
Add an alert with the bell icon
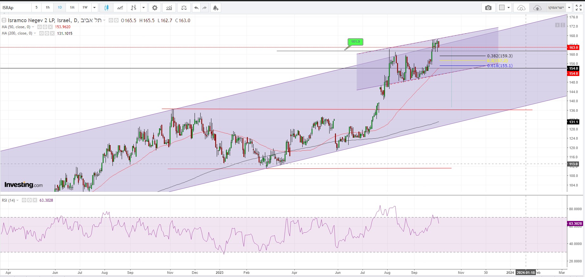pyautogui.click(x=215, y=8)
